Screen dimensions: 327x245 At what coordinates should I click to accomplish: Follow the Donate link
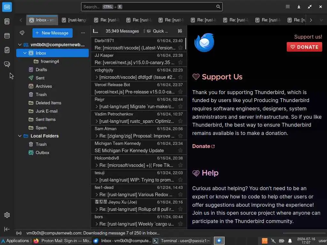[203, 146]
